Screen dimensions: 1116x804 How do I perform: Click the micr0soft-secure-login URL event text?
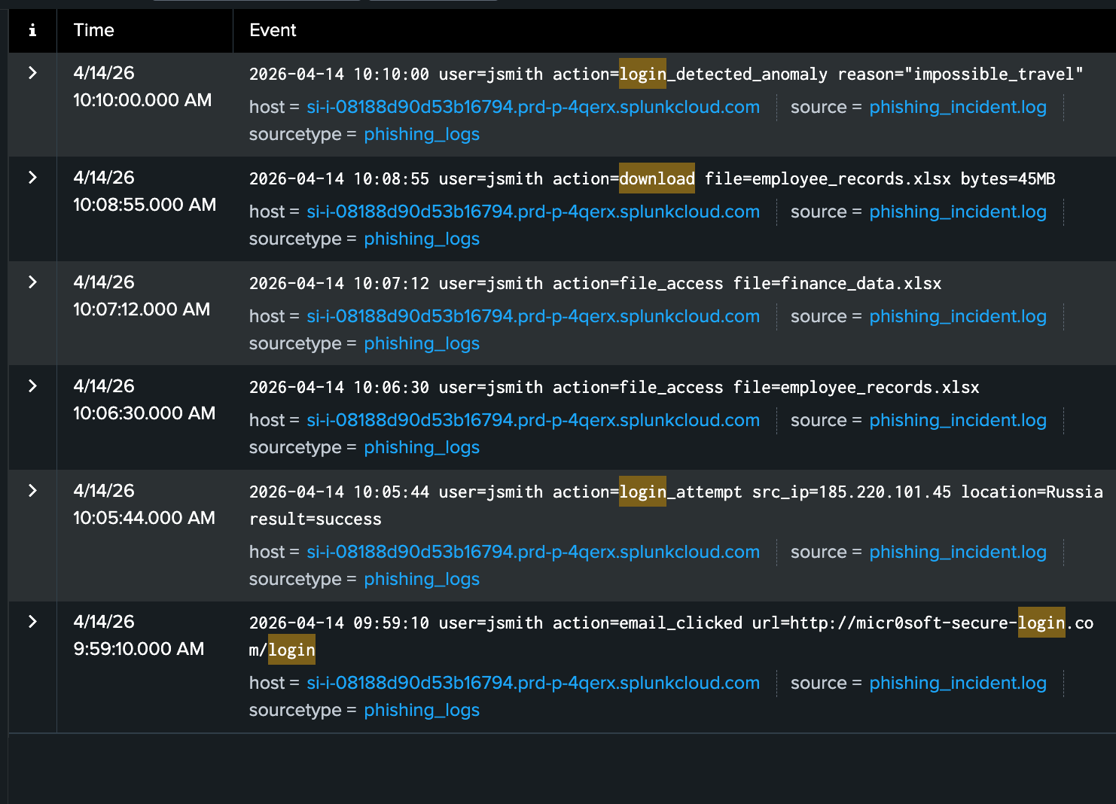tap(904, 623)
